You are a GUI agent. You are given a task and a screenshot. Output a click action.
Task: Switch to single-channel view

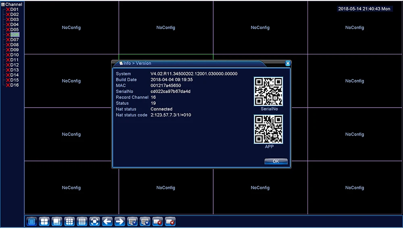32,222
